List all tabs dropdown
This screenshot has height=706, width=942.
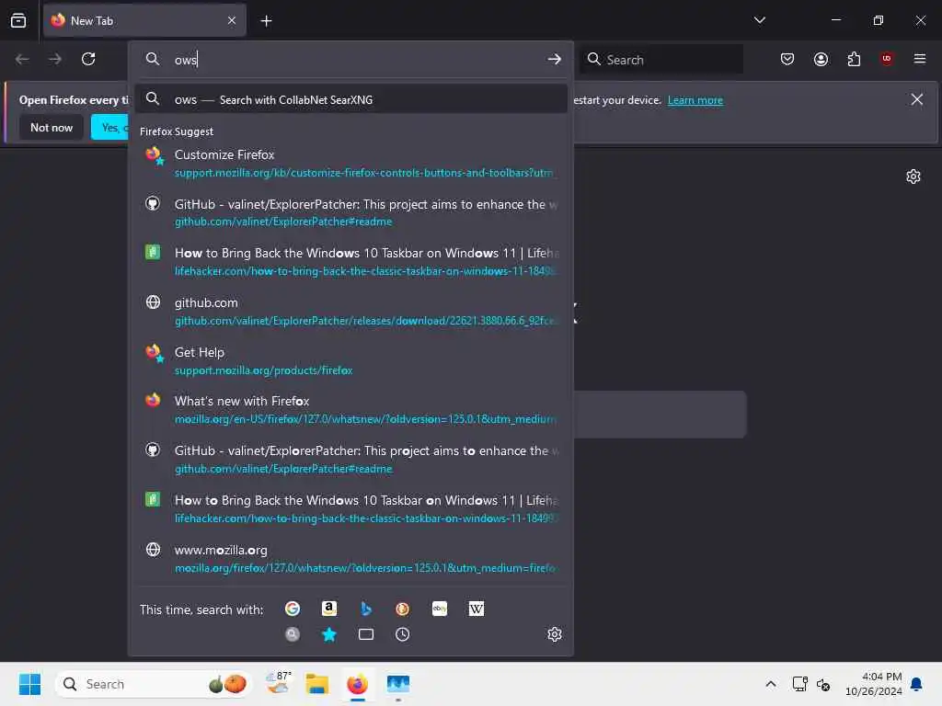pos(759,20)
